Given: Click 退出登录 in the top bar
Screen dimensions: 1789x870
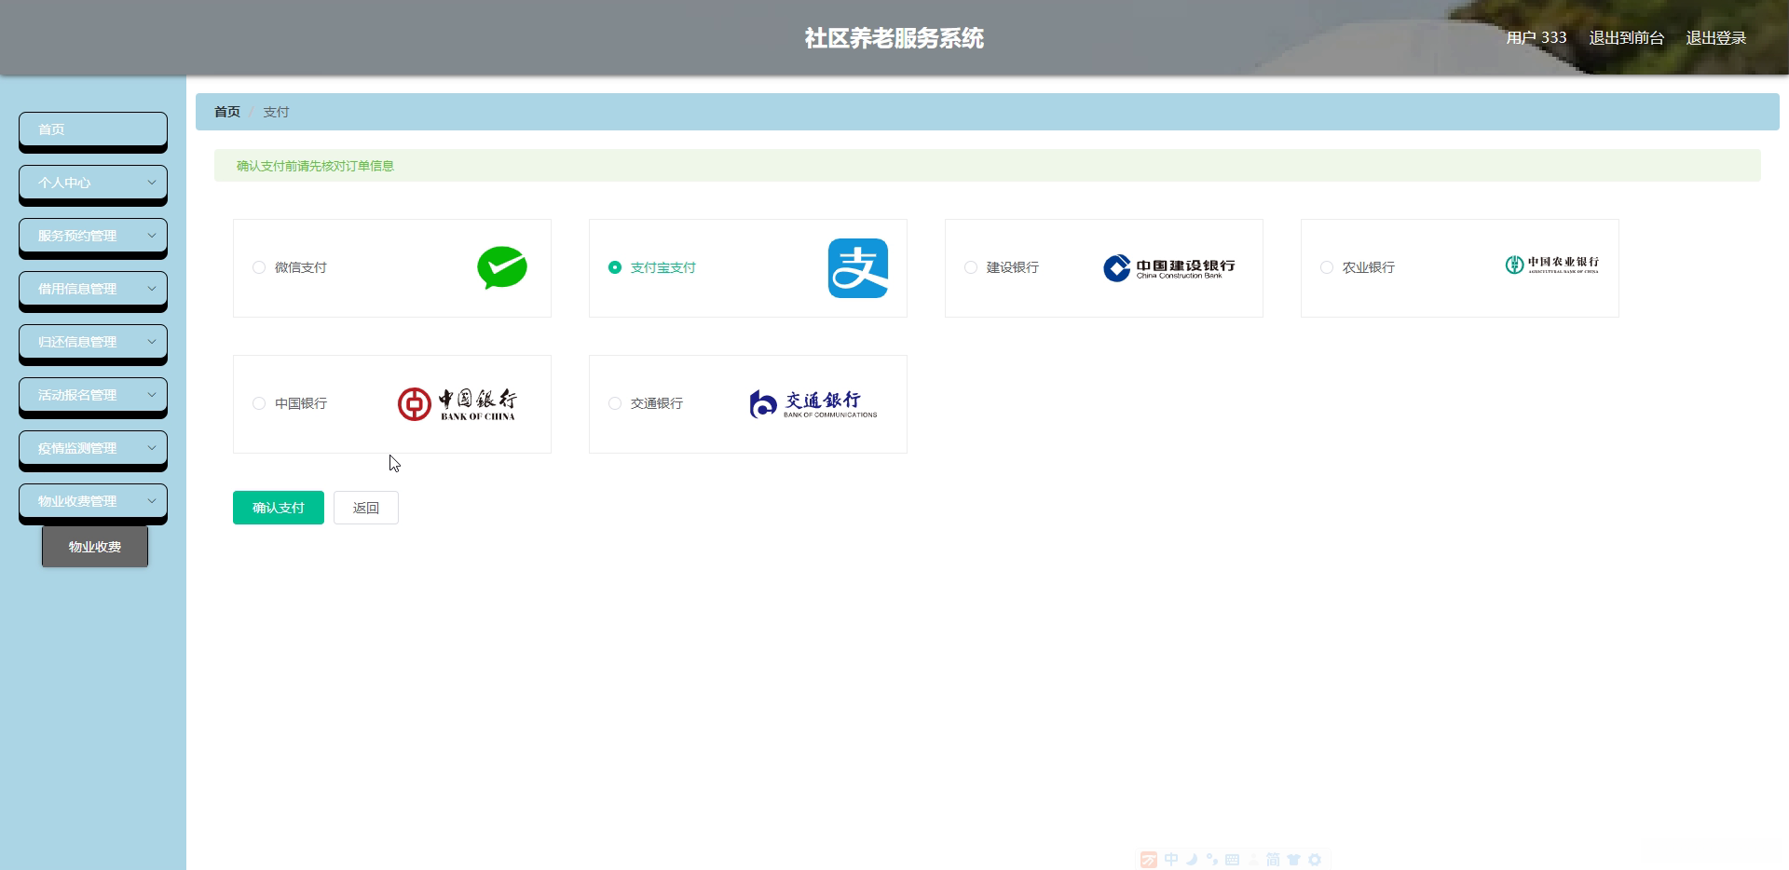Looking at the screenshot, I should pyautogui.click(x=1715, y=38).
